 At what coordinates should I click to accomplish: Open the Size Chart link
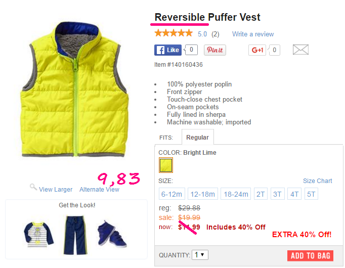pos(318,181)
